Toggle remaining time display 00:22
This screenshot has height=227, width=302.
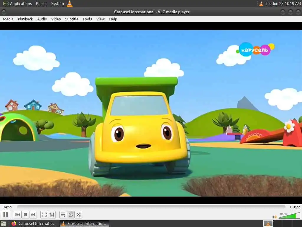(295, 207)
